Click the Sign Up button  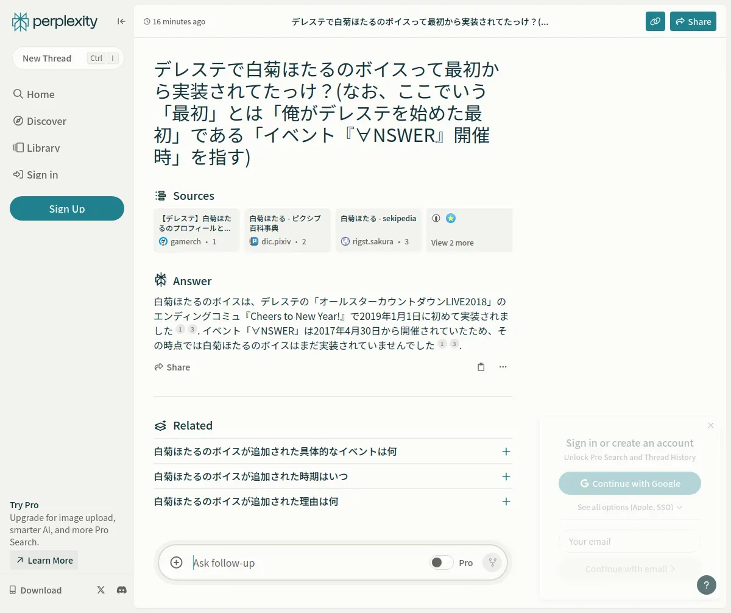pos(67,208)
